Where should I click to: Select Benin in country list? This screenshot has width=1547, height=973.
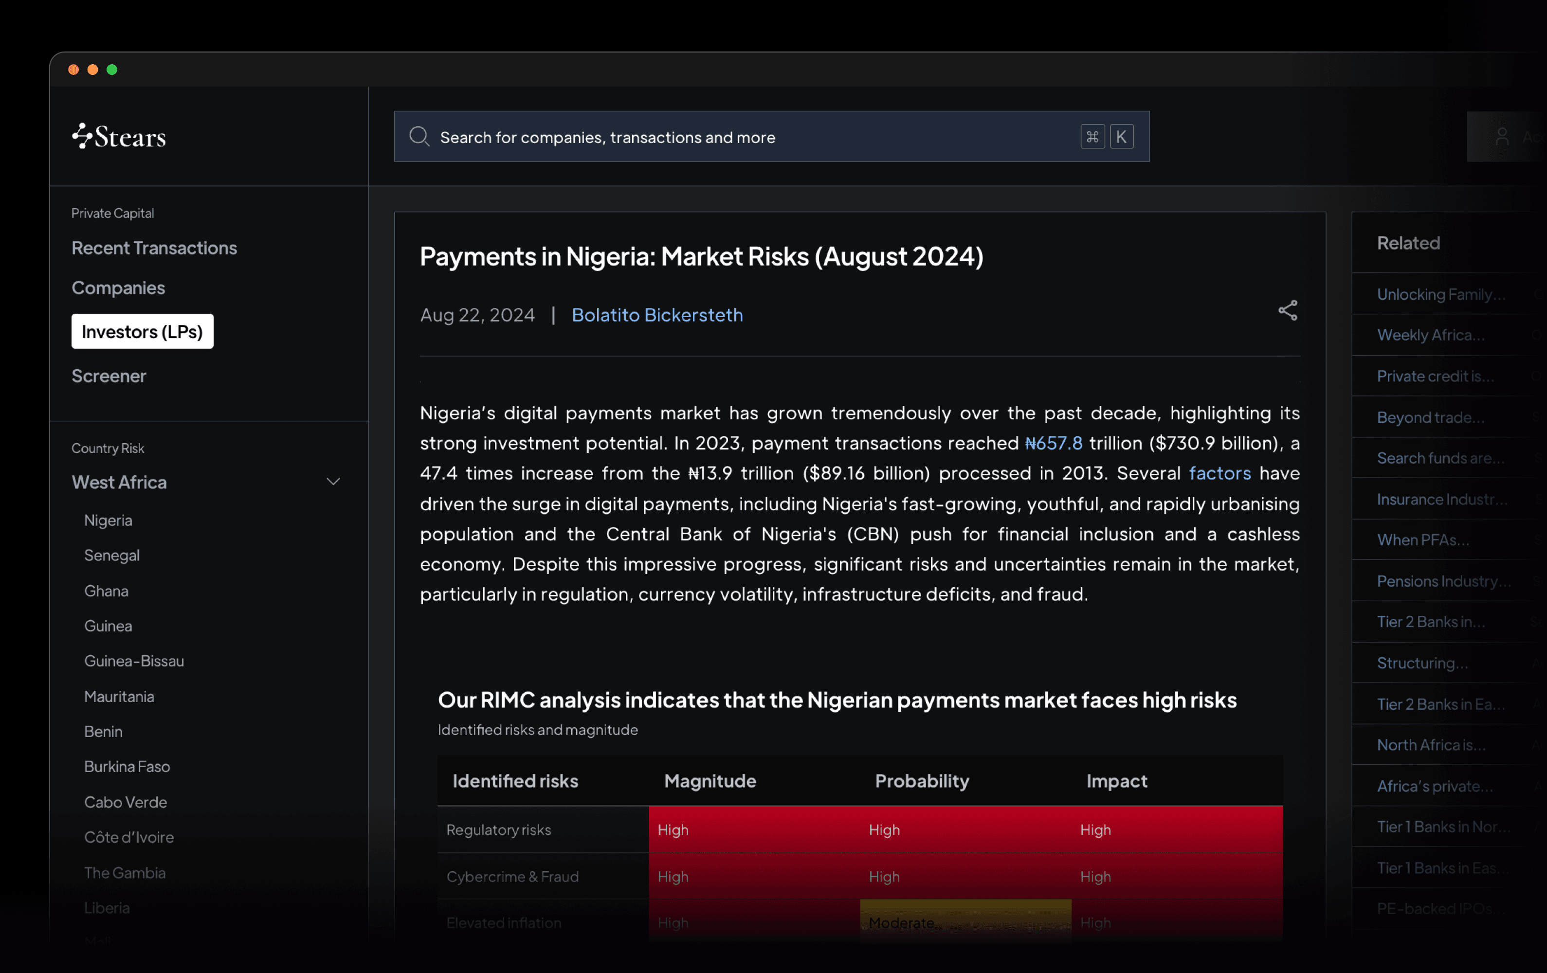pyautogui.click(x=104, y=732)
